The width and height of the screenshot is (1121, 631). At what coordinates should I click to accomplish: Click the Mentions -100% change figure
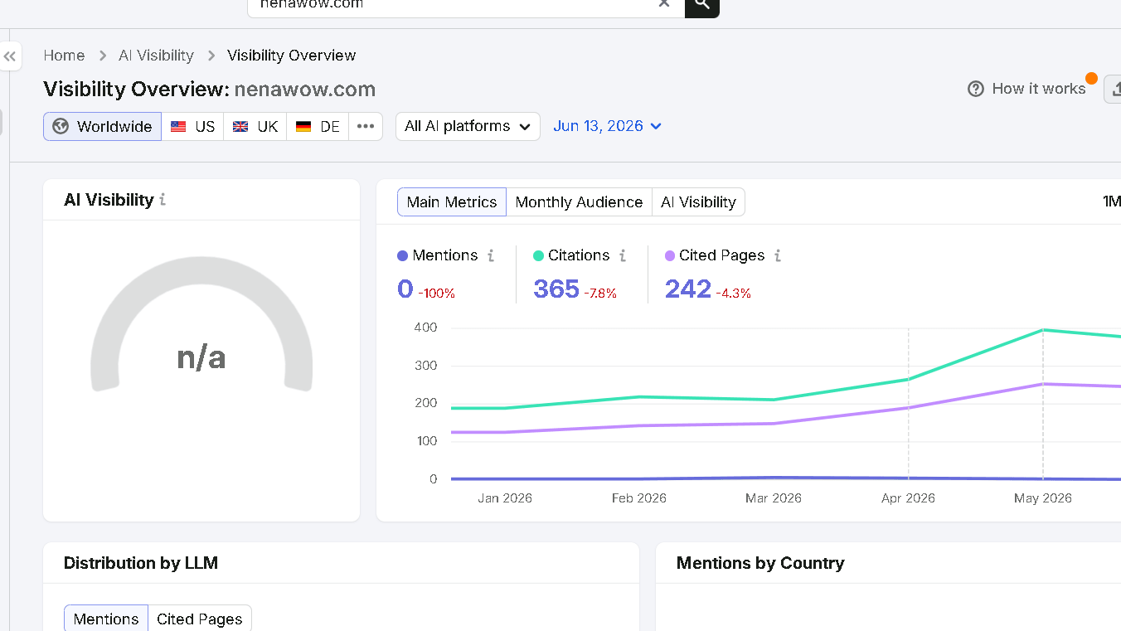coord(437,294)
